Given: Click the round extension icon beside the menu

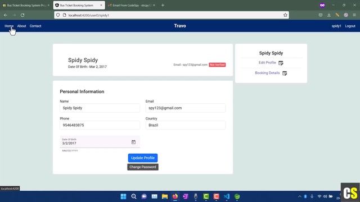Looking at the screenshot, I should [346, 15].
